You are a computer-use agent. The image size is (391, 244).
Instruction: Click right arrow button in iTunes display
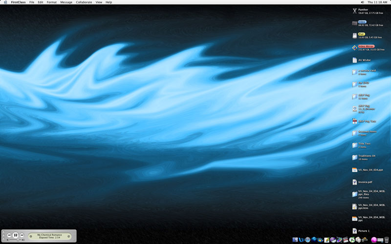point(68,236)
